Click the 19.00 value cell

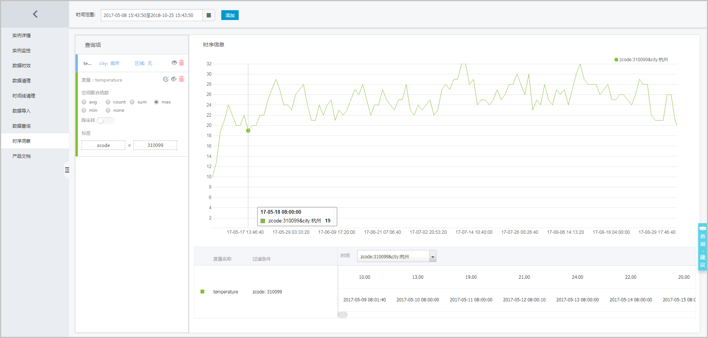click(x=471, y=277)
